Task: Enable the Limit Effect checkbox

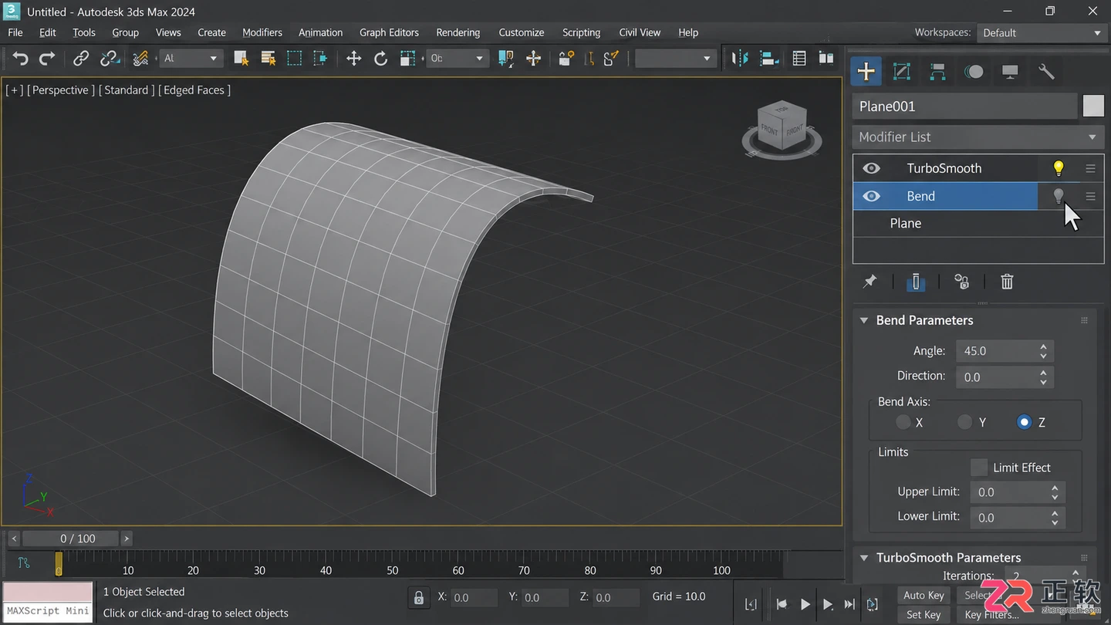Action: (979, 468)
